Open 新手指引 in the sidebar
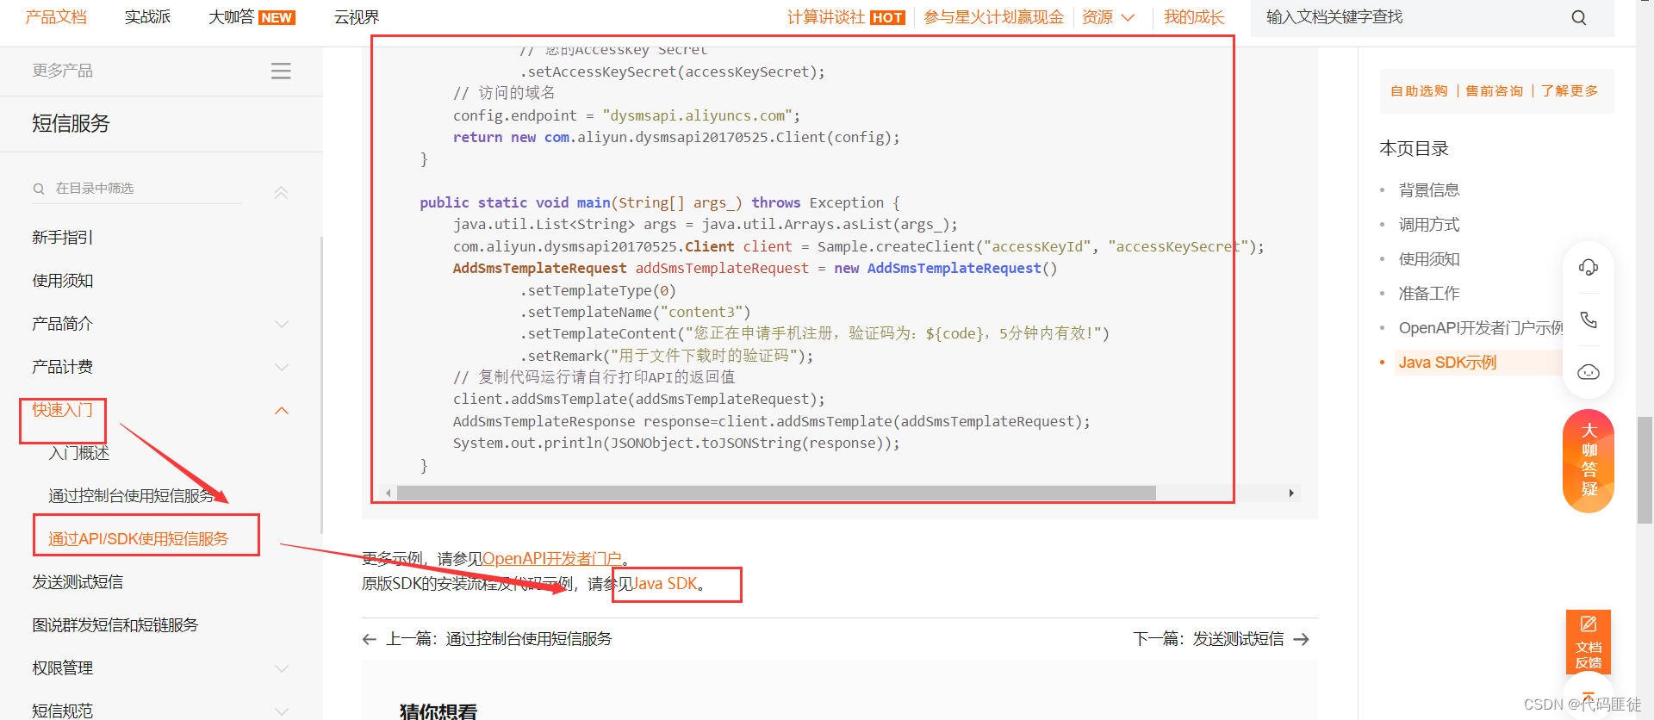This screenshot has width=1654, height=720. point(62,238)
